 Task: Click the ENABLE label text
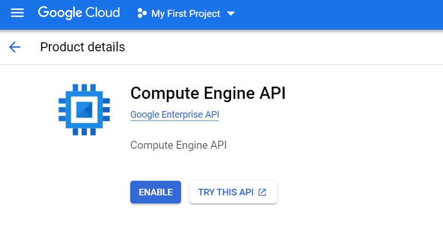click(x=155, y=193)
